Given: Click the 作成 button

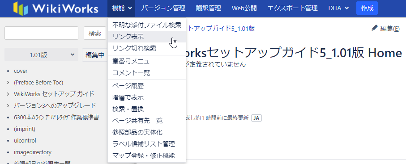Looking at the screenshot, I should 367,8.
